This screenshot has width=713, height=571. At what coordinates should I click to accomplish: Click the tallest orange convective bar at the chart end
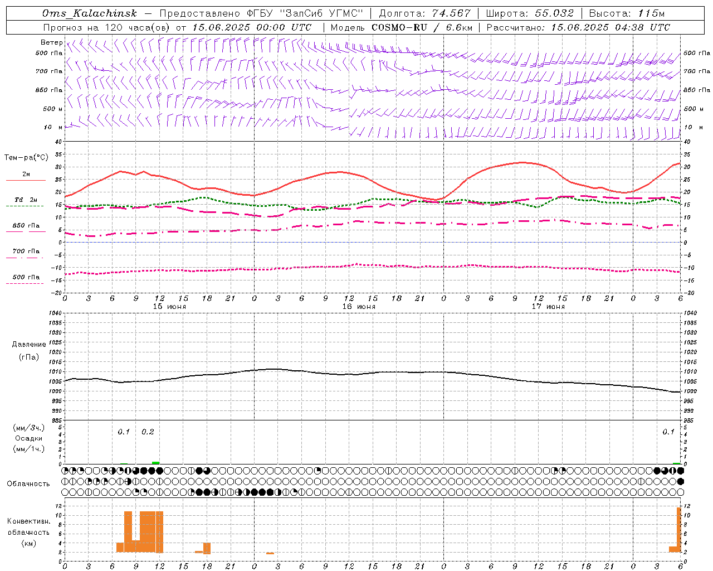[679, 530]
